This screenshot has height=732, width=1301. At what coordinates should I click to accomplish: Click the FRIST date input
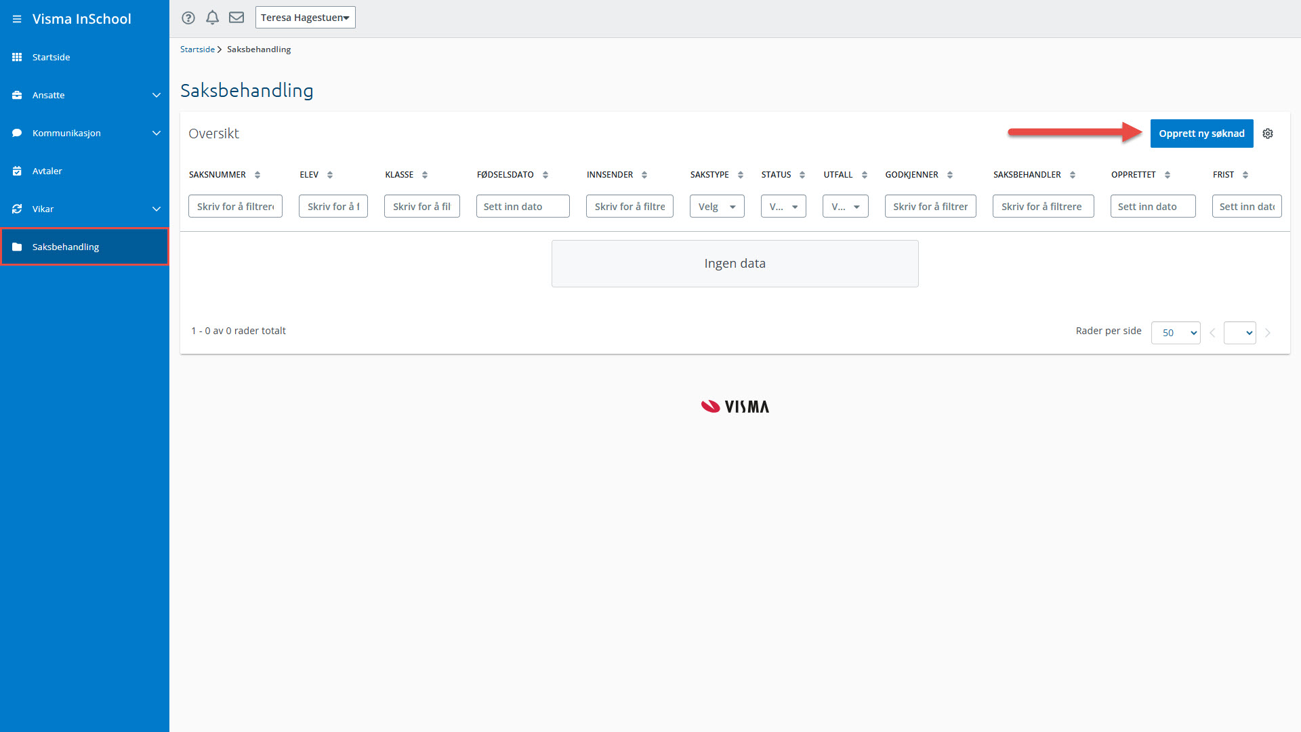coord(1246,207)
